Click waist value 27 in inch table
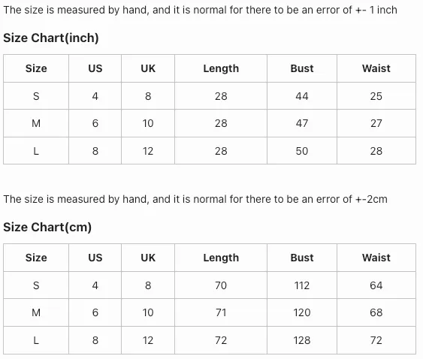423x359 pixels. [376, 123]
